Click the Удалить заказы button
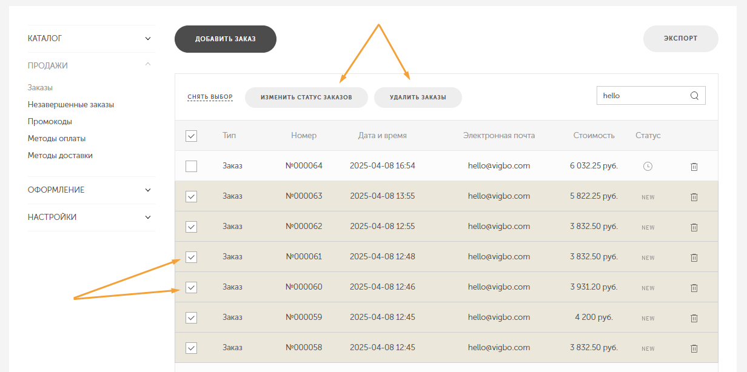This screenshot has width=747, height=372. point(418,98)
